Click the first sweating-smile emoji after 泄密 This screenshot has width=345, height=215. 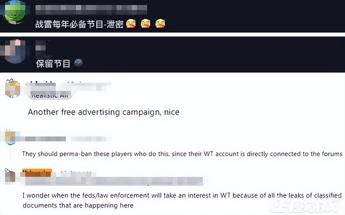[131, 24]
